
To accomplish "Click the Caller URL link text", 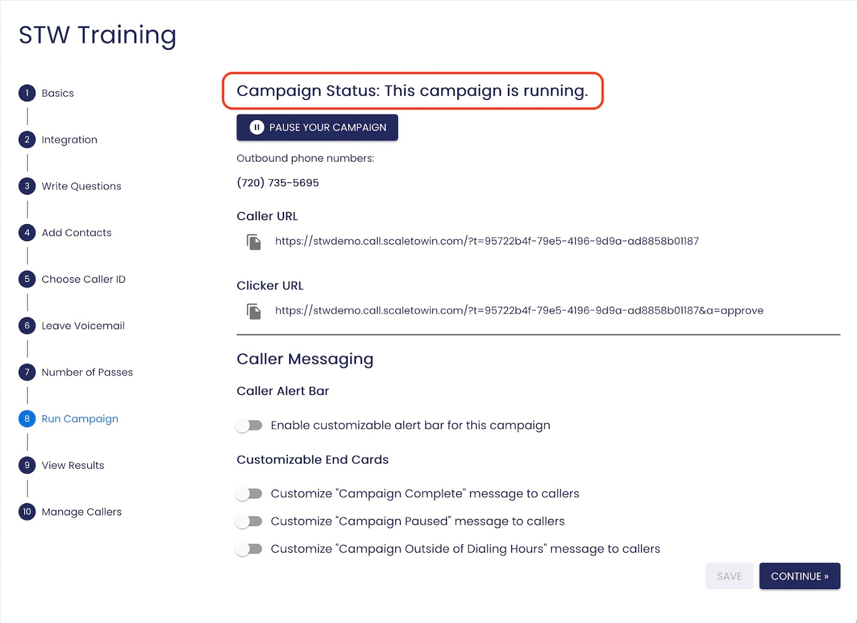I will (x=487, y=241).
